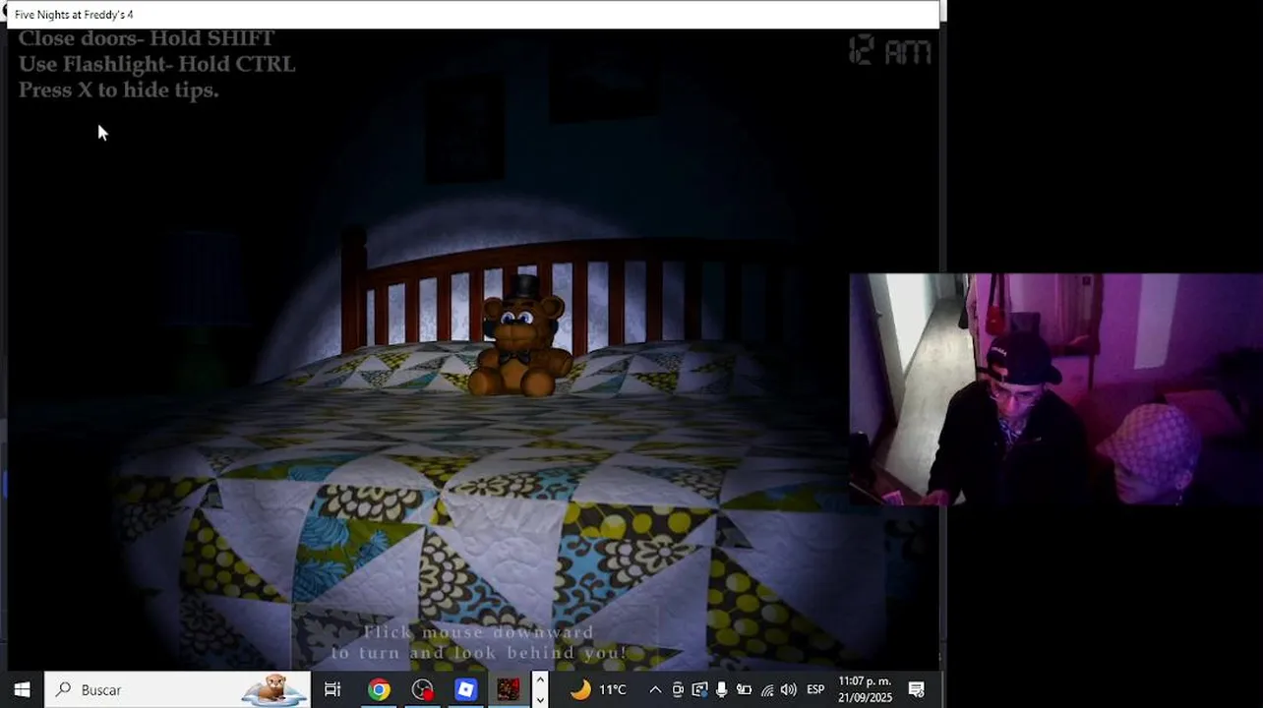Click the display cast tray icon
This screenshot has width=1263, height=708.
click(699, 689)
